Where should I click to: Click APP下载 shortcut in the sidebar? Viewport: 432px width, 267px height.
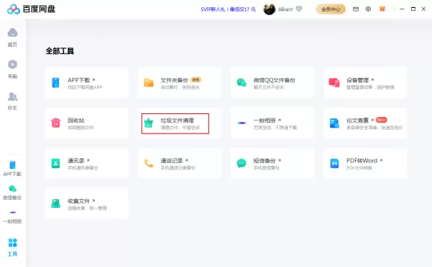(x=12, y=168)
